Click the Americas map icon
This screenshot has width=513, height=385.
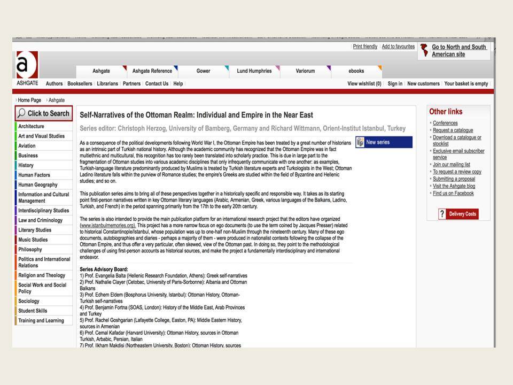pyautogui.click(x=424, y=50)
